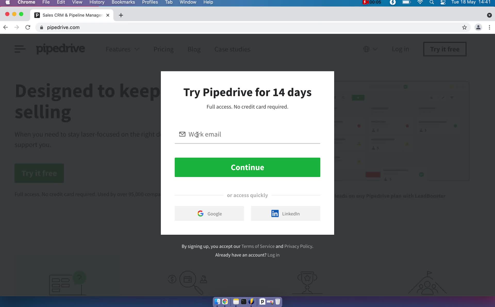Open the Pipedrive item in dock
The width and height of the screenshot is (495, 307).
pyautogui.click(x=262, y=301)
